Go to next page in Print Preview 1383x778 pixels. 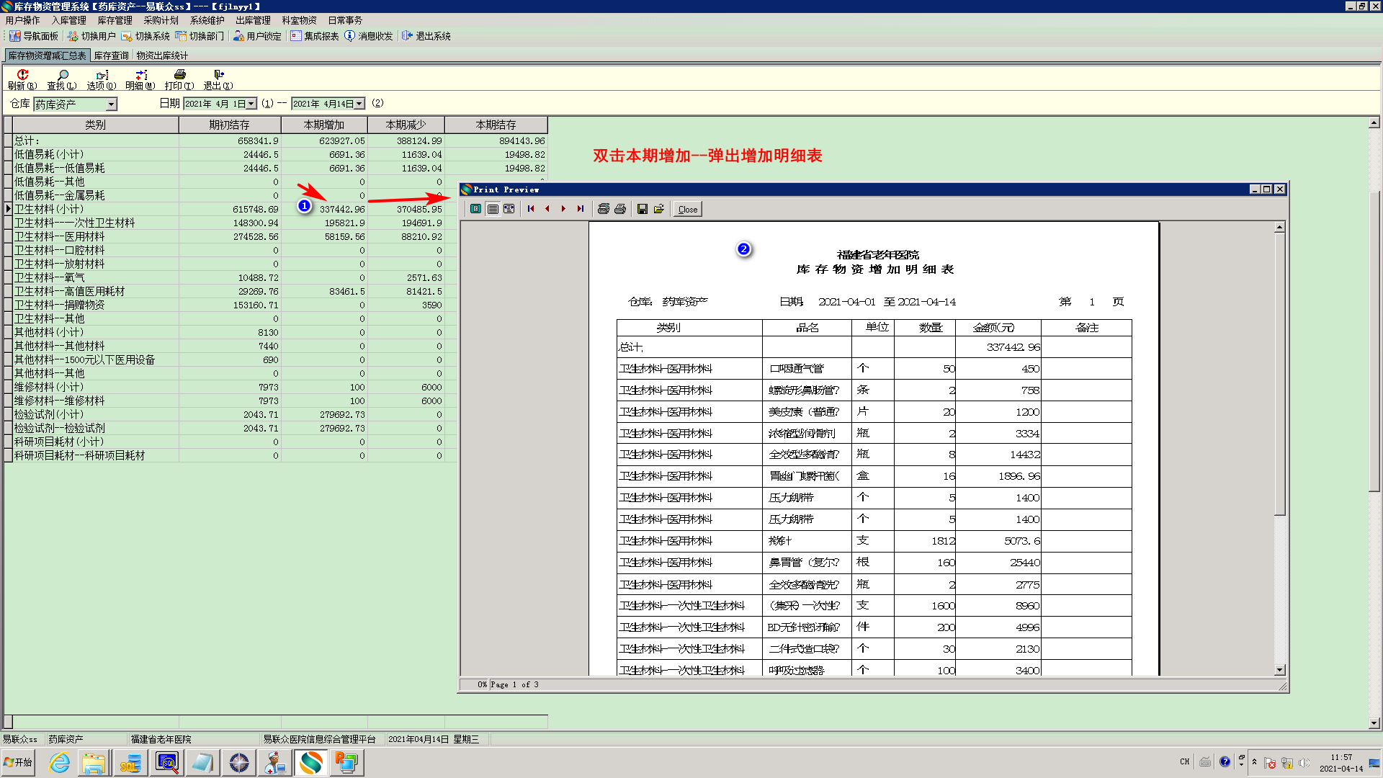click(x=563, y=209)
